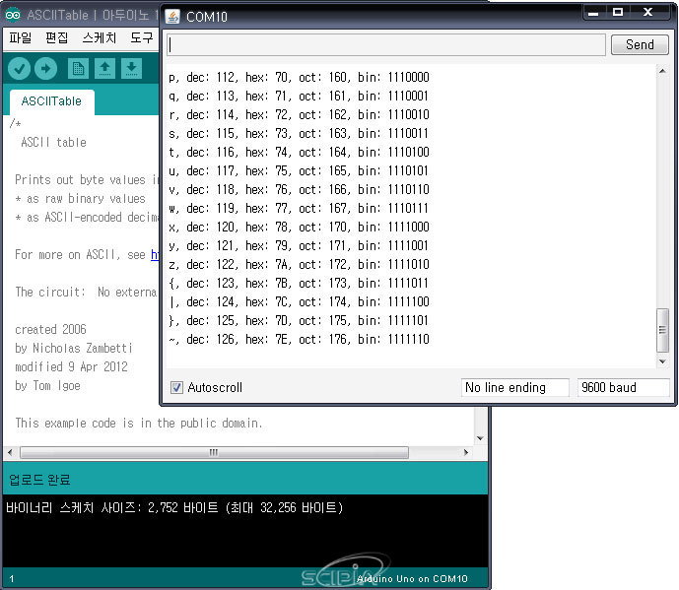Open the No line ending dropdown
The width and height of the screenshot is (679, 590).
pos(514,387)
